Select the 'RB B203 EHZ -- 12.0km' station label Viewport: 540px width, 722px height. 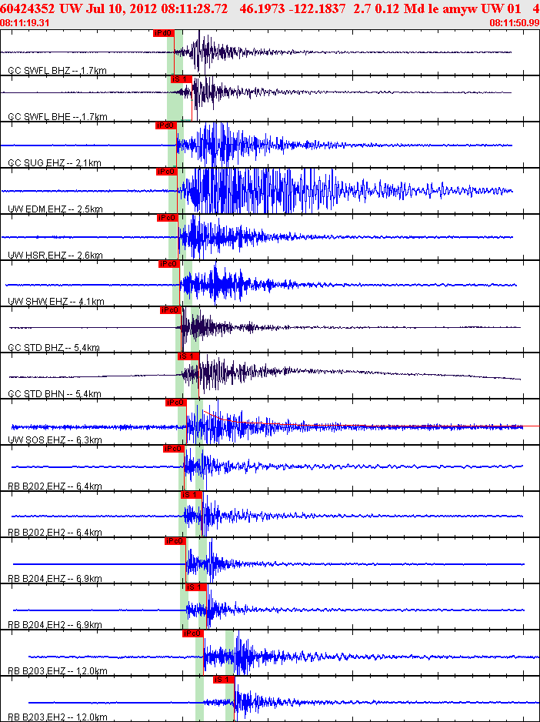pos(58,671)
